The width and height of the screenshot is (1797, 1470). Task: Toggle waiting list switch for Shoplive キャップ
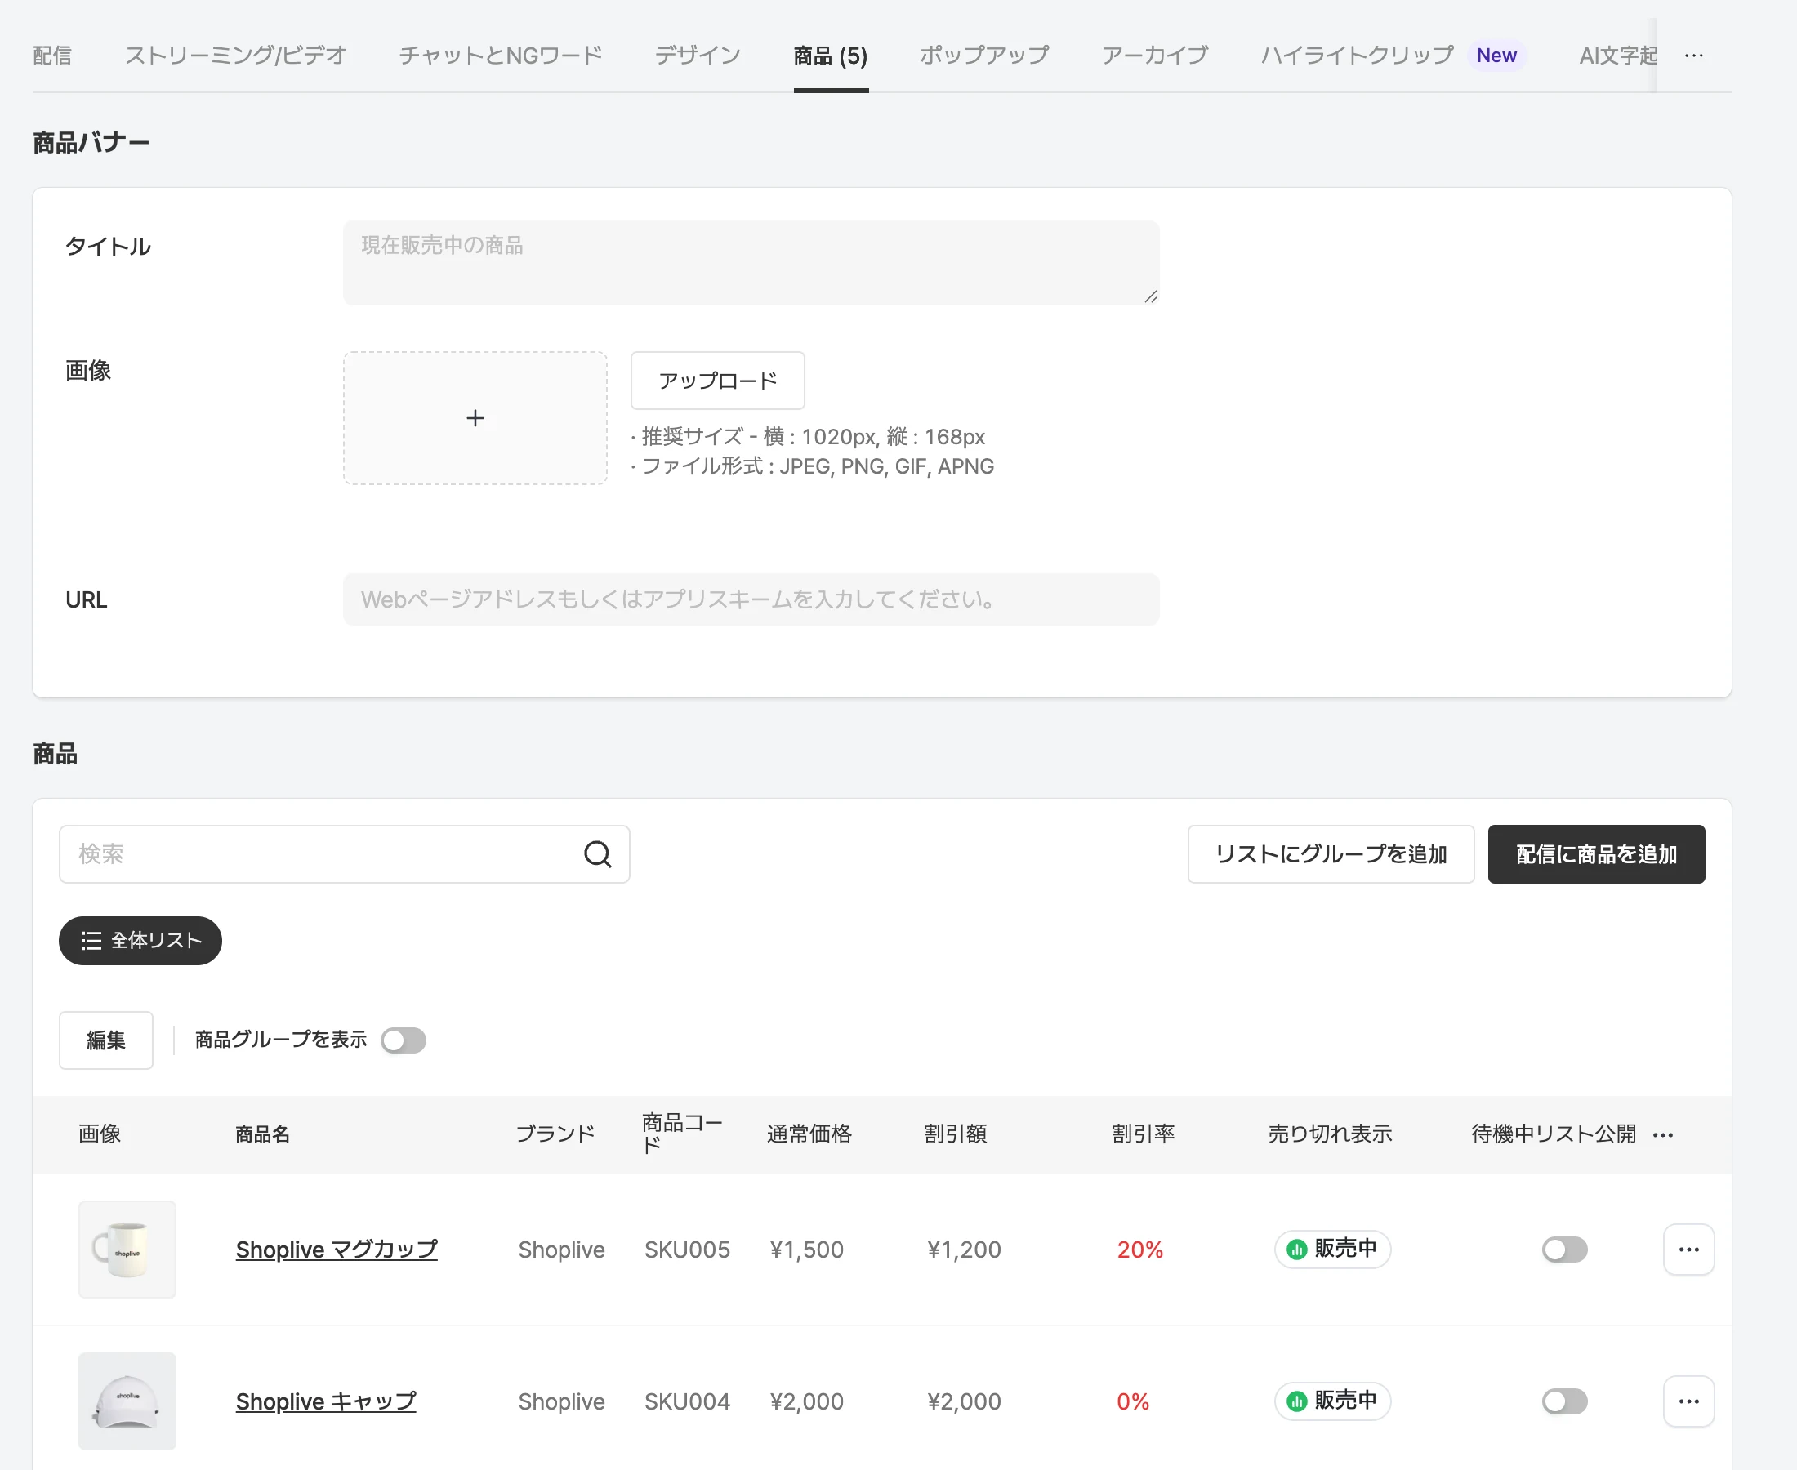pyautogui.click(x=1564, y=1401)
